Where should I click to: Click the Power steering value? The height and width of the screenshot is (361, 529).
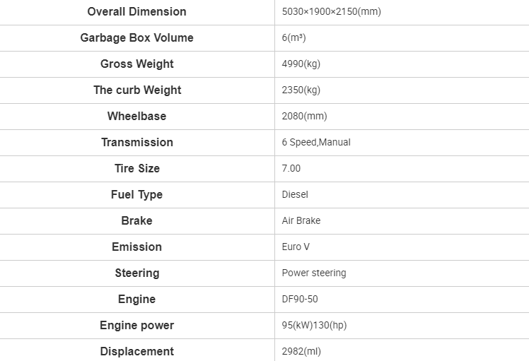314,273
